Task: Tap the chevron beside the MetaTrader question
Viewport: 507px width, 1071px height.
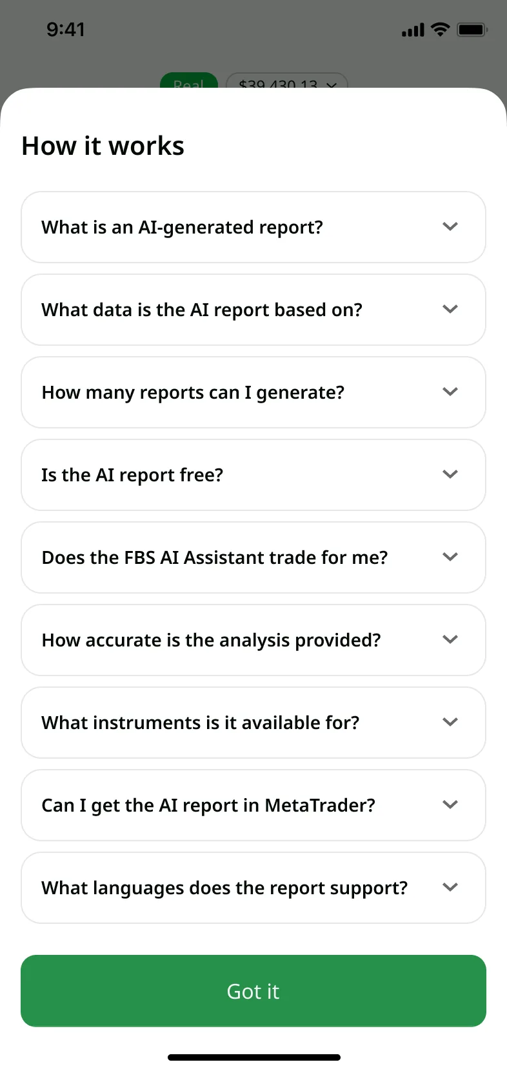Action: 450,805
